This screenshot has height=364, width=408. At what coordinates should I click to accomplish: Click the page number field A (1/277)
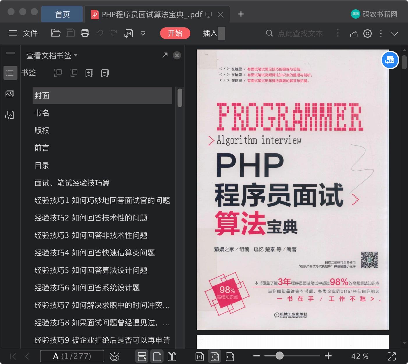tap(72, 356)
